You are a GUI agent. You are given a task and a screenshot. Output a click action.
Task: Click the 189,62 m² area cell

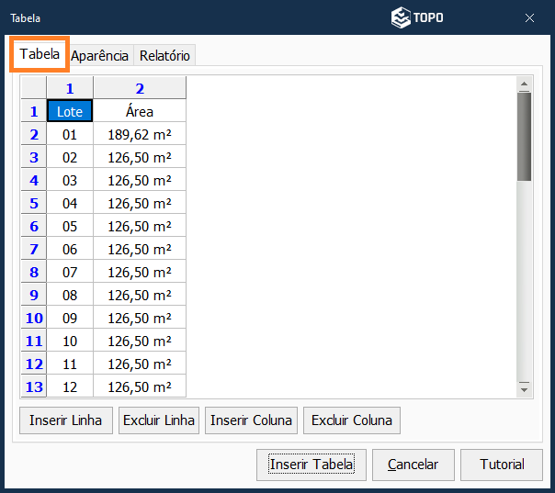[x=140, y=134]
